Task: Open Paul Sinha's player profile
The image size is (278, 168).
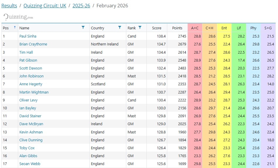Action: (28, 36)
